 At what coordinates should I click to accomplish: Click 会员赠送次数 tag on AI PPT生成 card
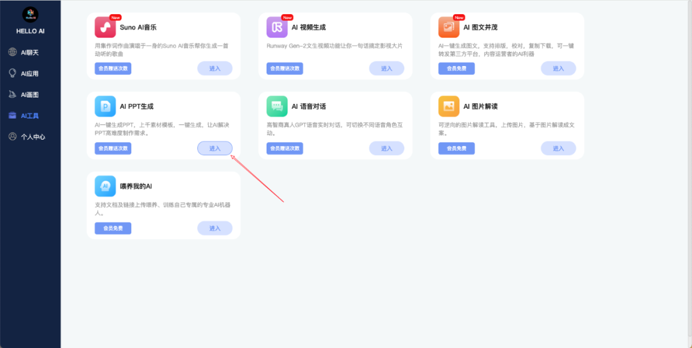click(x=113, y=149)
